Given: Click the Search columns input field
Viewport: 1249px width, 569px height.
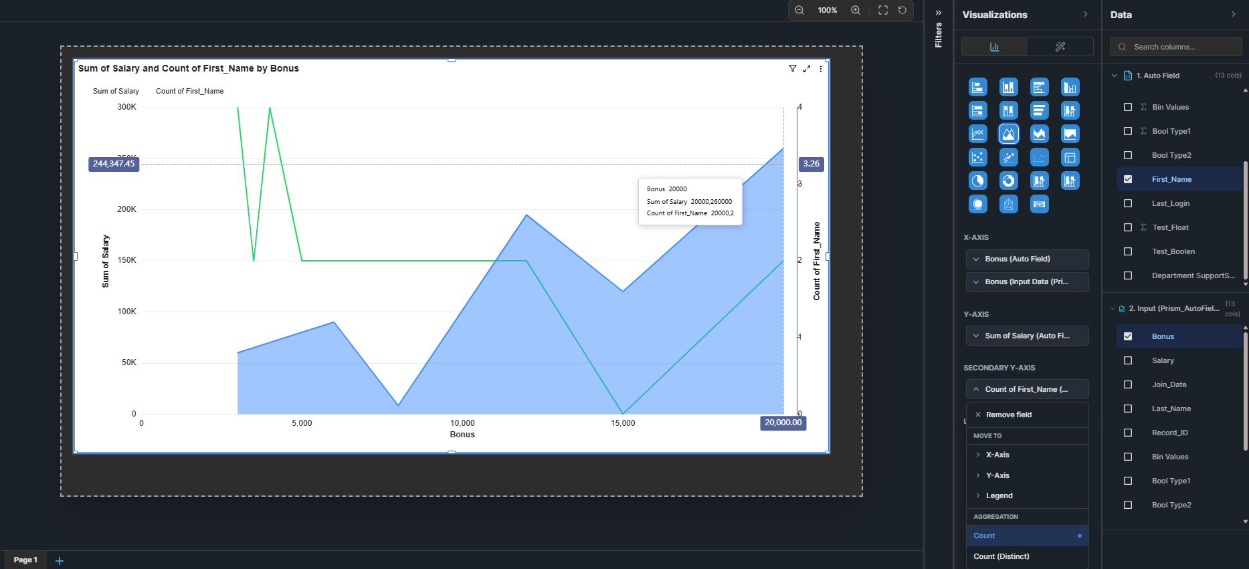Looking at the screenshot, I should [1182, 47].
